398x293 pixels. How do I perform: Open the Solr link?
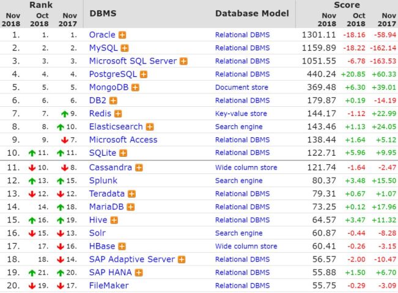[97, 233]
